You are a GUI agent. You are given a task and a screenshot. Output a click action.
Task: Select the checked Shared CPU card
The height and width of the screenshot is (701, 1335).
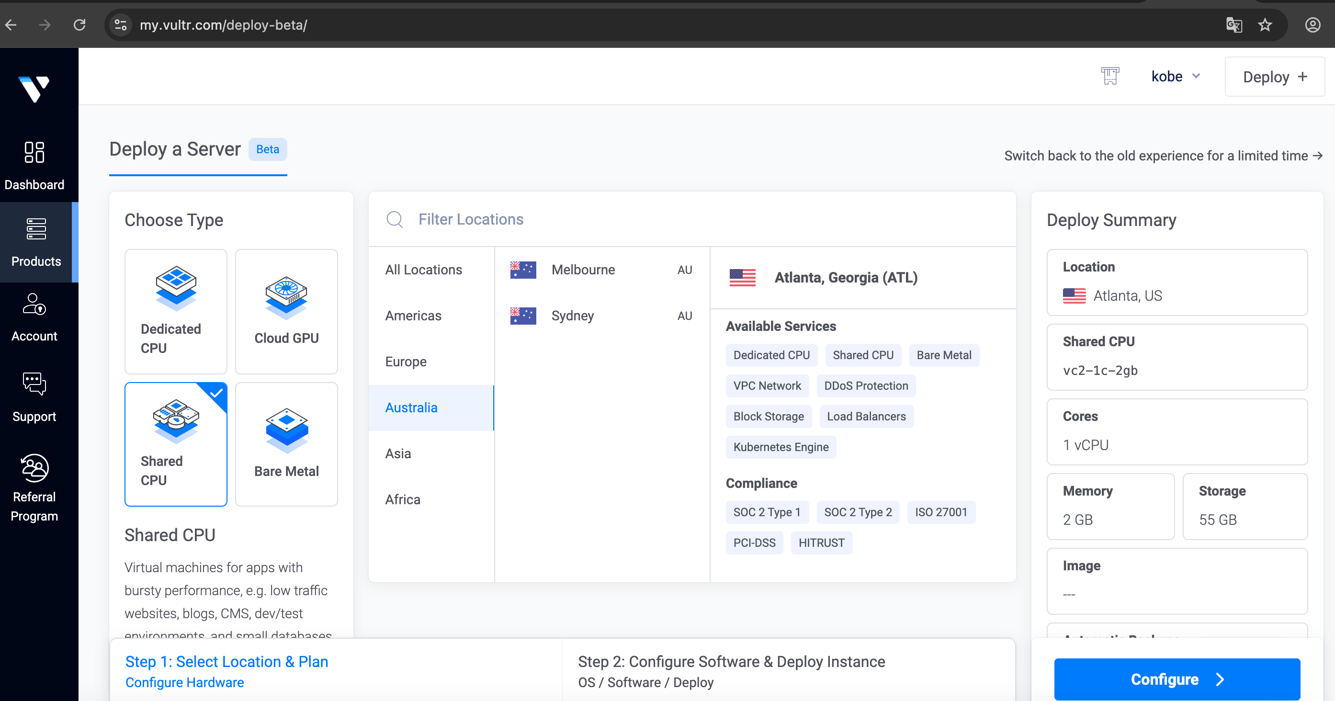(x=176, y=444)
